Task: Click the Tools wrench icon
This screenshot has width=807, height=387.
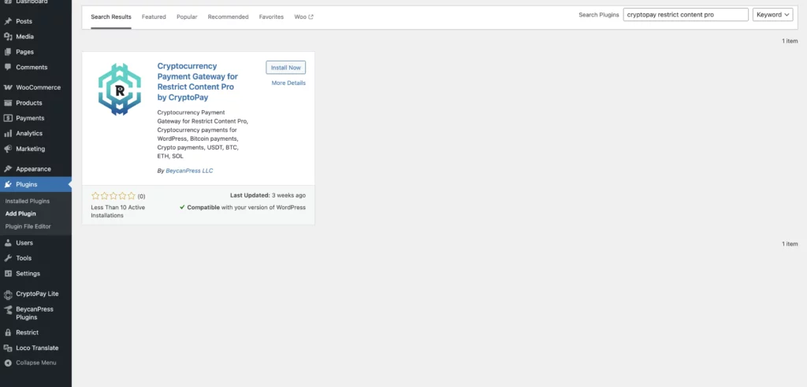Action: [8, 258]
